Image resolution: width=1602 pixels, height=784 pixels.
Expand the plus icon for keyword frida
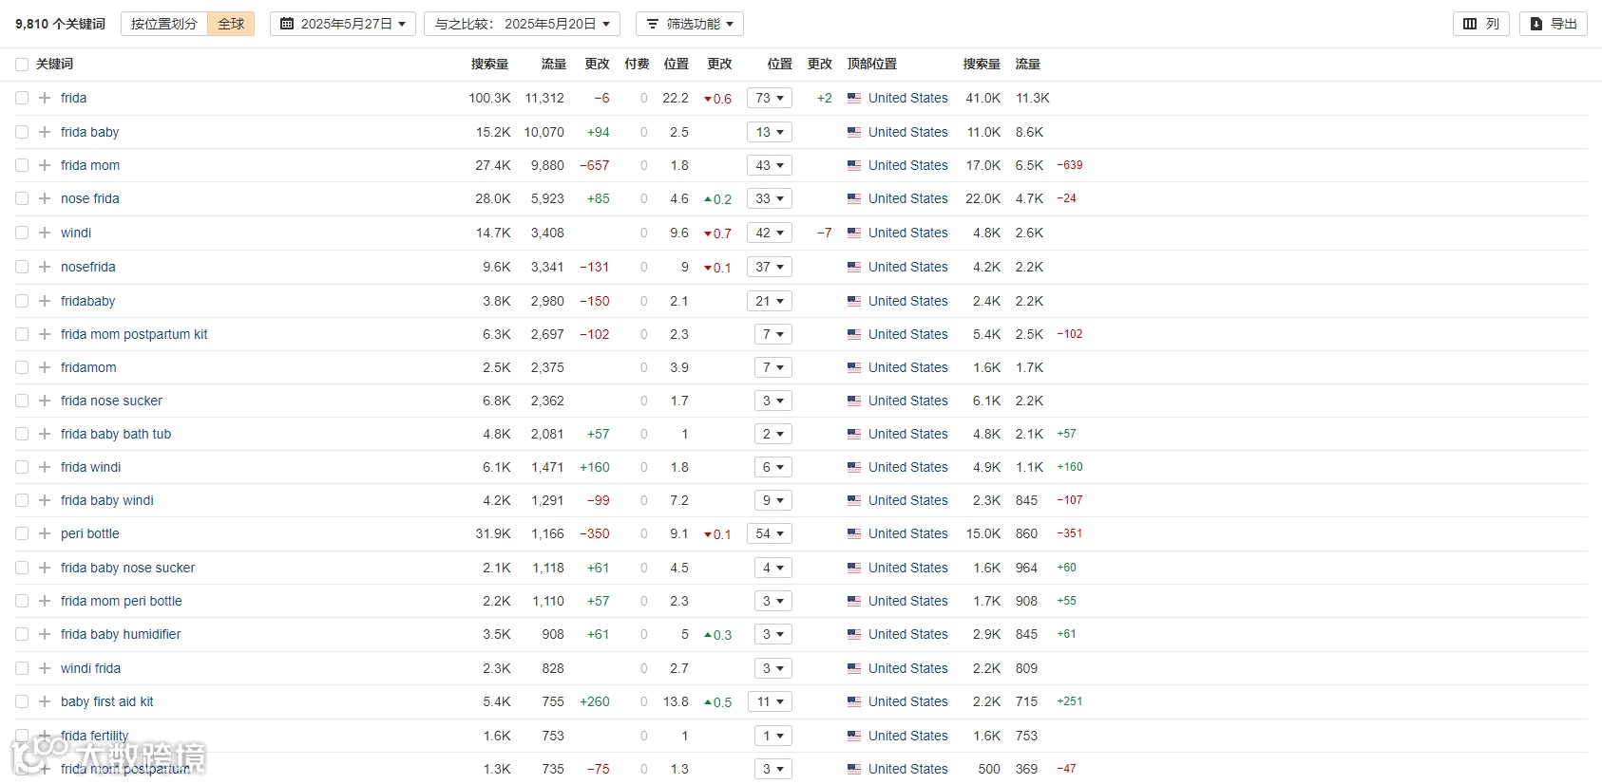tap(45, 98)
